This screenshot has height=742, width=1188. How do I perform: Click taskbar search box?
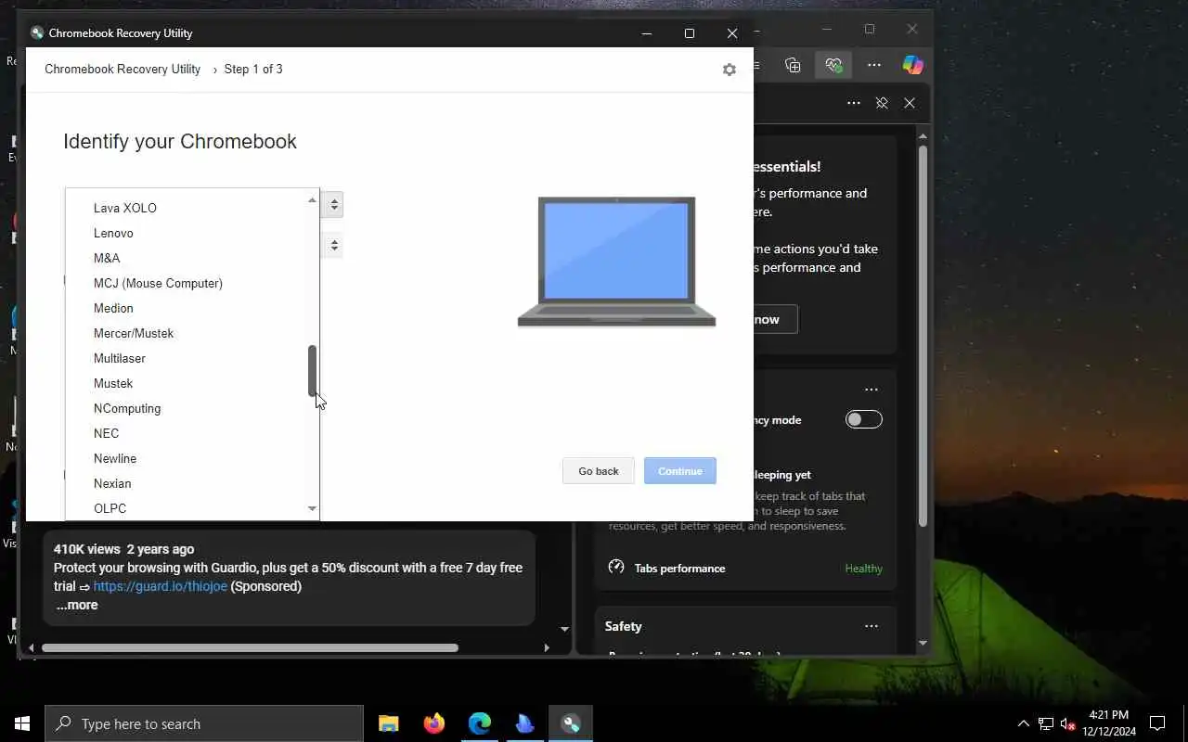pyautogui.click(x=204, y=723)
